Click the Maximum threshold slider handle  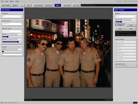click(18, 42)
